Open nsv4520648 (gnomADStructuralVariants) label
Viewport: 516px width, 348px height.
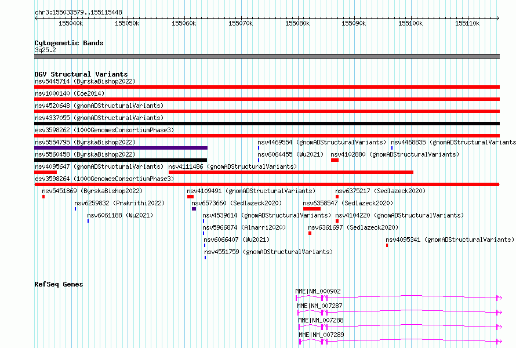tap(99, 106)
